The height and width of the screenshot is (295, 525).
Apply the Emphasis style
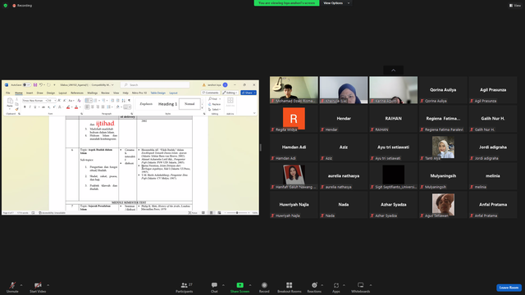[x=146, y=104]
